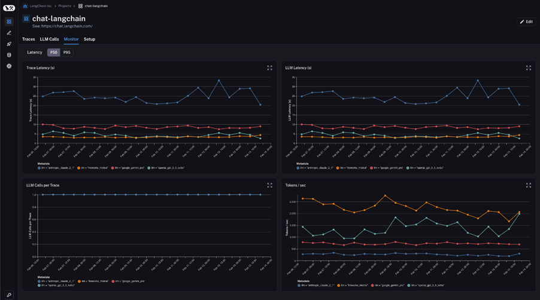Screen dimensions: 540x300
Task: Toggle openai_gpt_3_5_turbo legend in Tokens / sec chart
Action: pos(426,285)
